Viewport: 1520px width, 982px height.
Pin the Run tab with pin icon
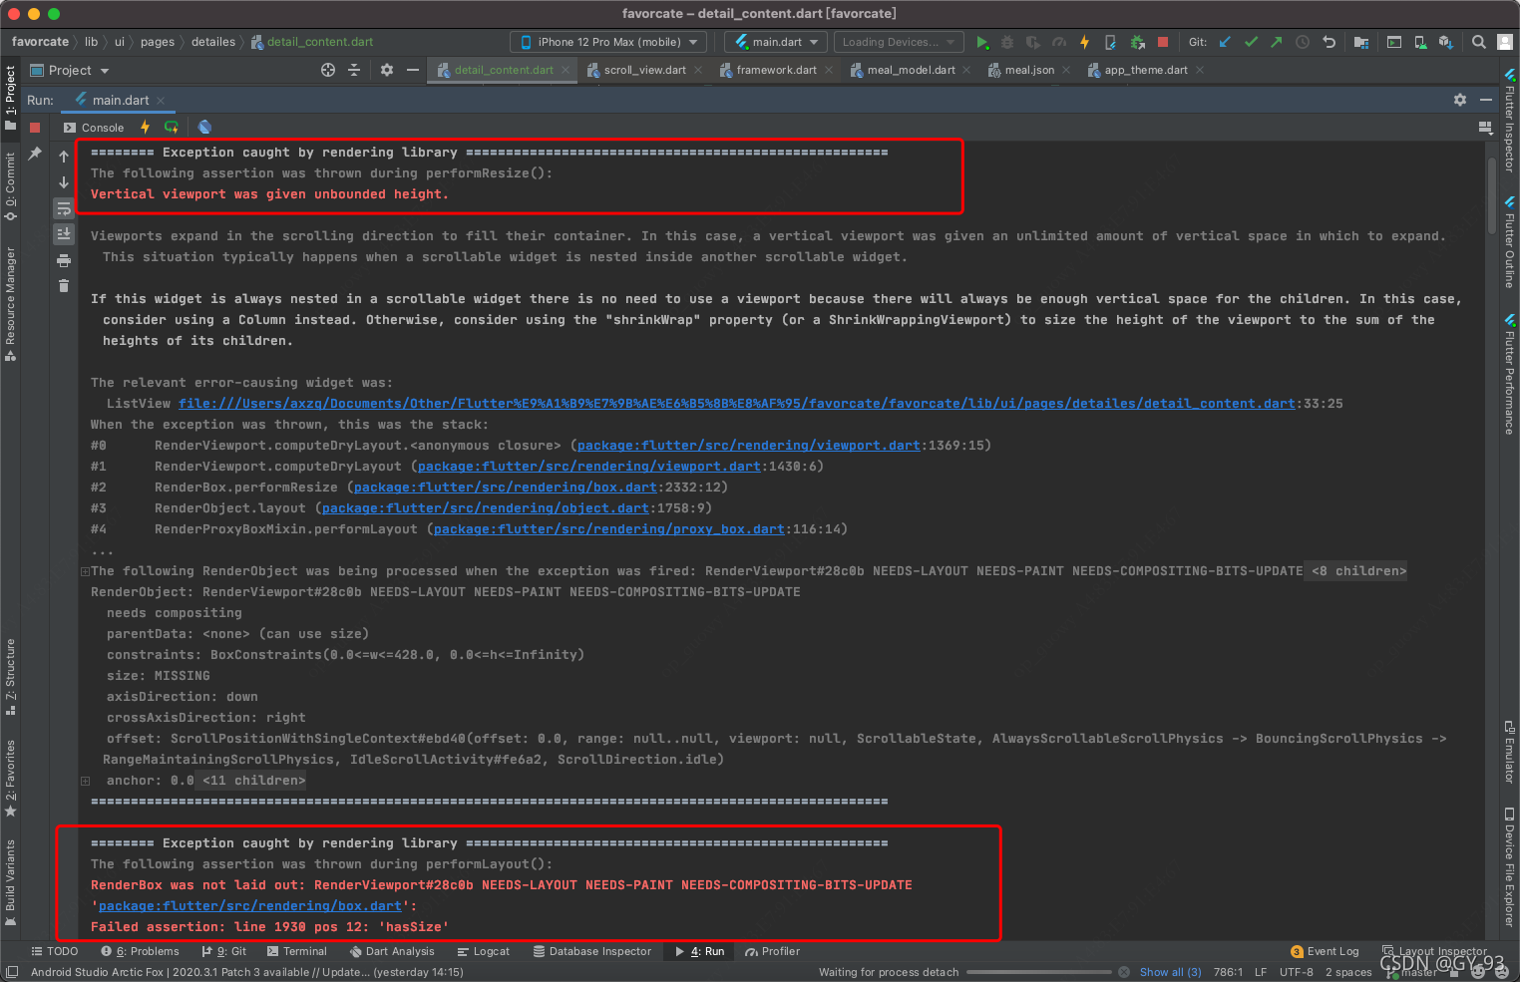coord(35,154)
